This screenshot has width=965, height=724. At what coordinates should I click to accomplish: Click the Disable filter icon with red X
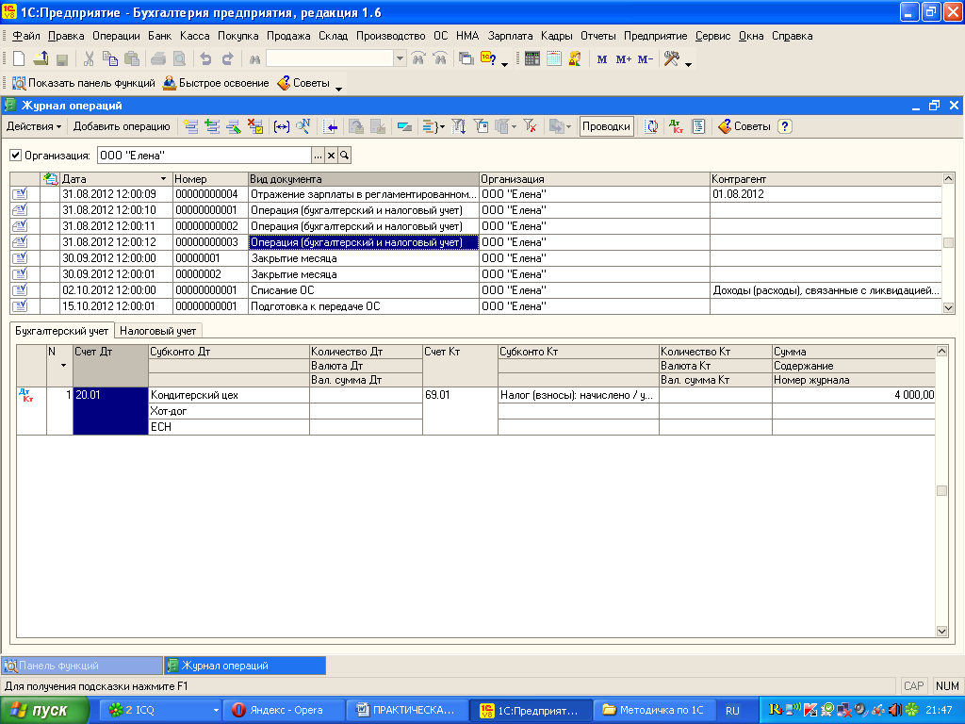530,127
